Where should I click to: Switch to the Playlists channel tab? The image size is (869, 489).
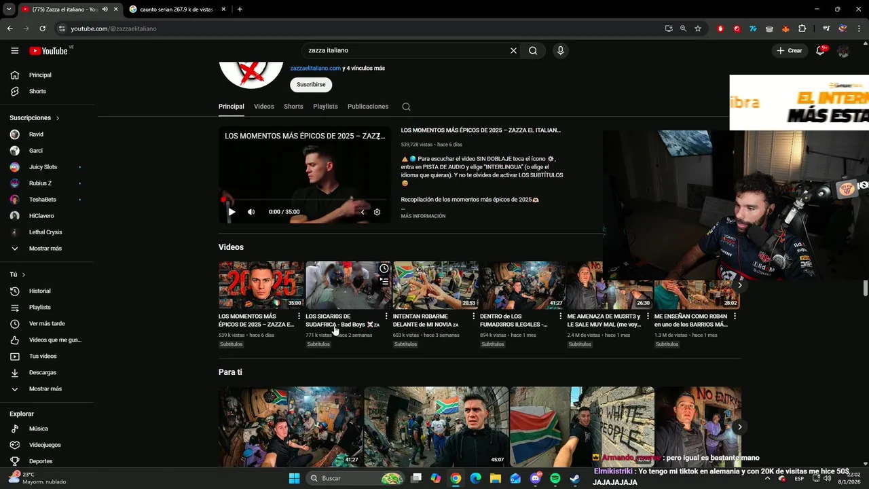click(x=325, y=107)
